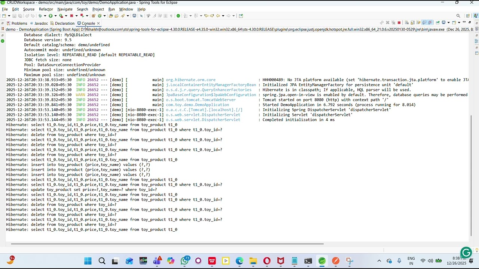The width and height of the screenshot is (479, 269).
Task: Expand the Debug button dropdown arrow
Action: pyautogui.click(x=45, y=16)
